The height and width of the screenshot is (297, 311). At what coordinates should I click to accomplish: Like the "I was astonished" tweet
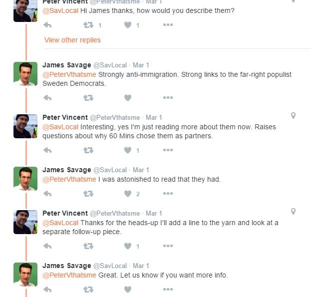click(x=128, y=194)
